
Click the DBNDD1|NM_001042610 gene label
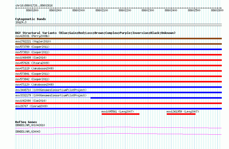coord(30,125)
